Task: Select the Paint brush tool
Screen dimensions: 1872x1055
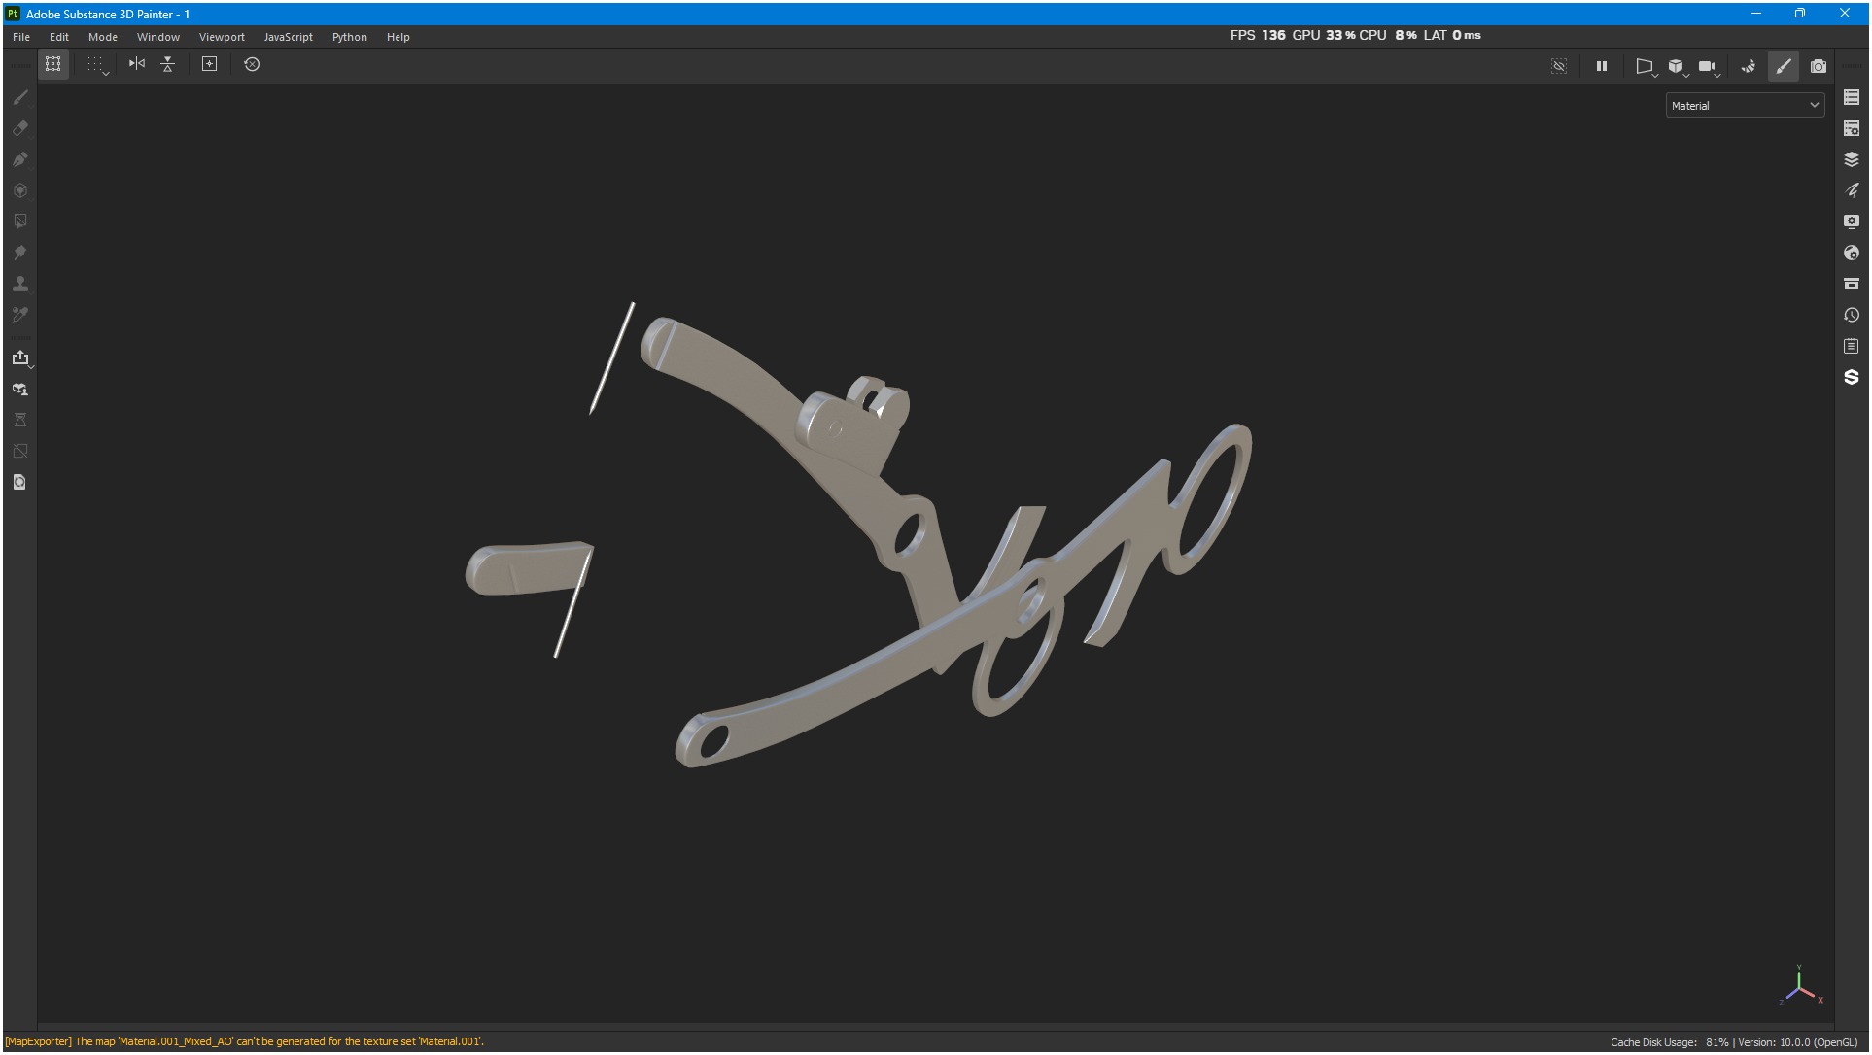Action: tap(20, 97)
